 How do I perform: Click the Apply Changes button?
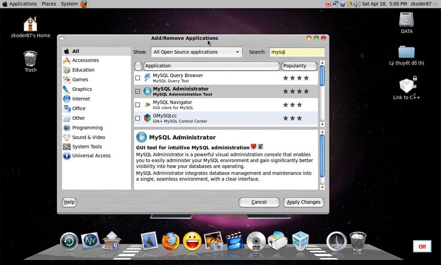[303, 202]
